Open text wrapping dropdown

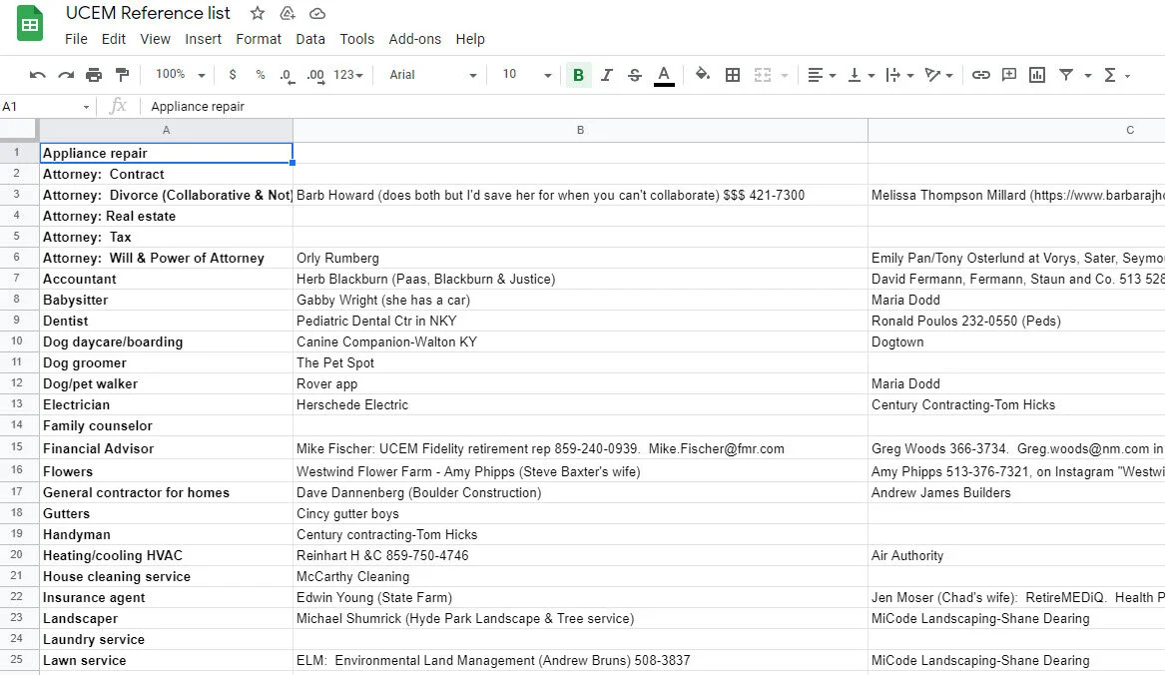[x=899, y=74]
